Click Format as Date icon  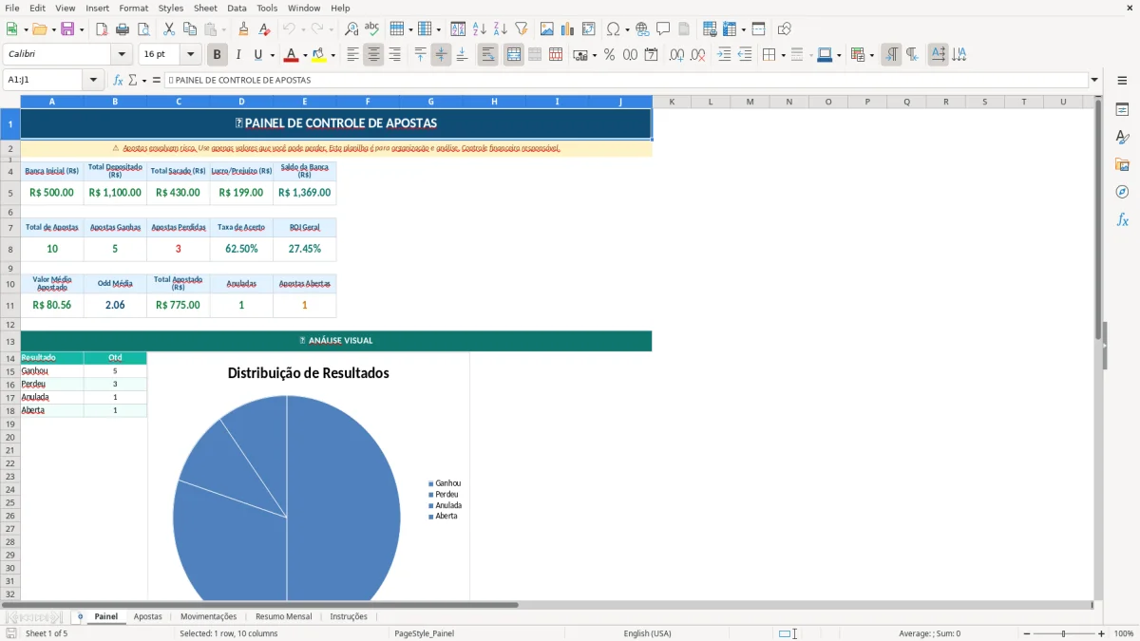(x=652, y=55)
